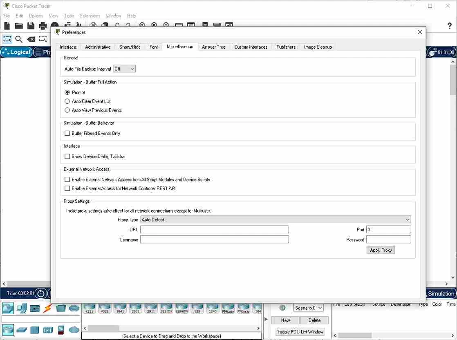Viewport: 457px width, 340px height.
Task: Select the Delete tool icon
Action: pos(31,39)
